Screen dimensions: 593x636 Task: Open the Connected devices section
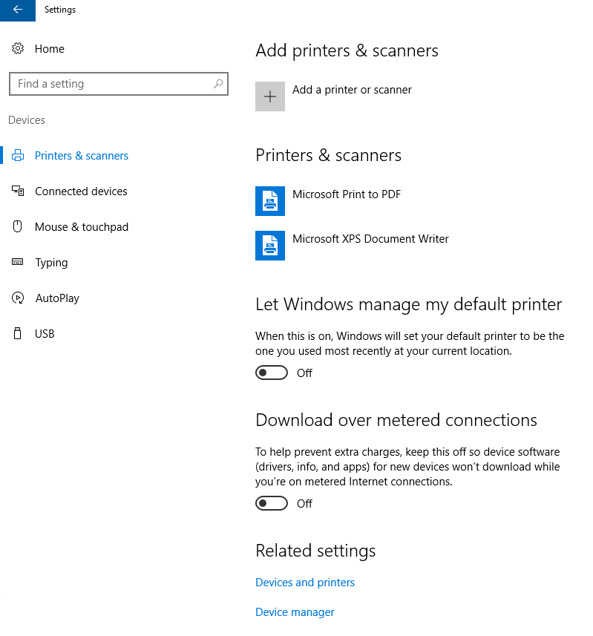(81, 191)
